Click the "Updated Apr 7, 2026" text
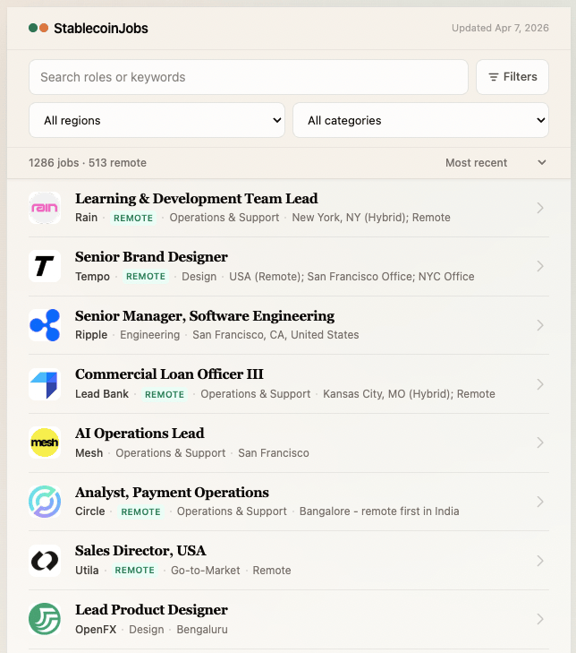Screen dimensions: 576x653 [500, 28]
